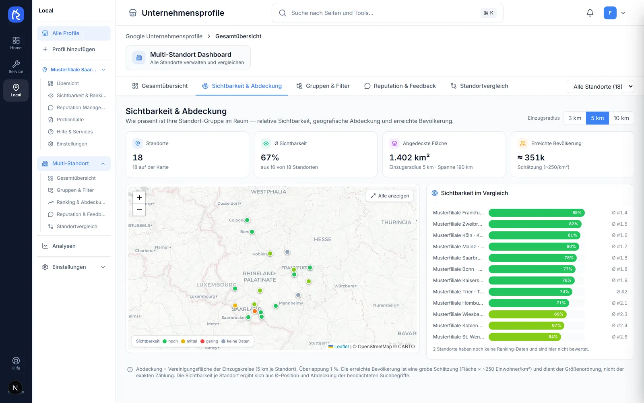Viewport: 644px width, 403px height.
Task: Open the Leaflet attribution link
Action: pyautogui.click(x=341, y=347)
